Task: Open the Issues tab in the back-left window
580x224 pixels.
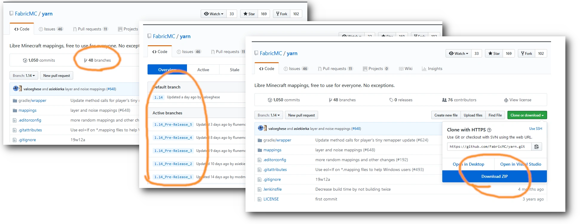Action: click(50, 29)
